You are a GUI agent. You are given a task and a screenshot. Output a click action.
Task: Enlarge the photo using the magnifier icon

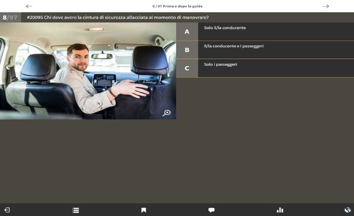166,113
